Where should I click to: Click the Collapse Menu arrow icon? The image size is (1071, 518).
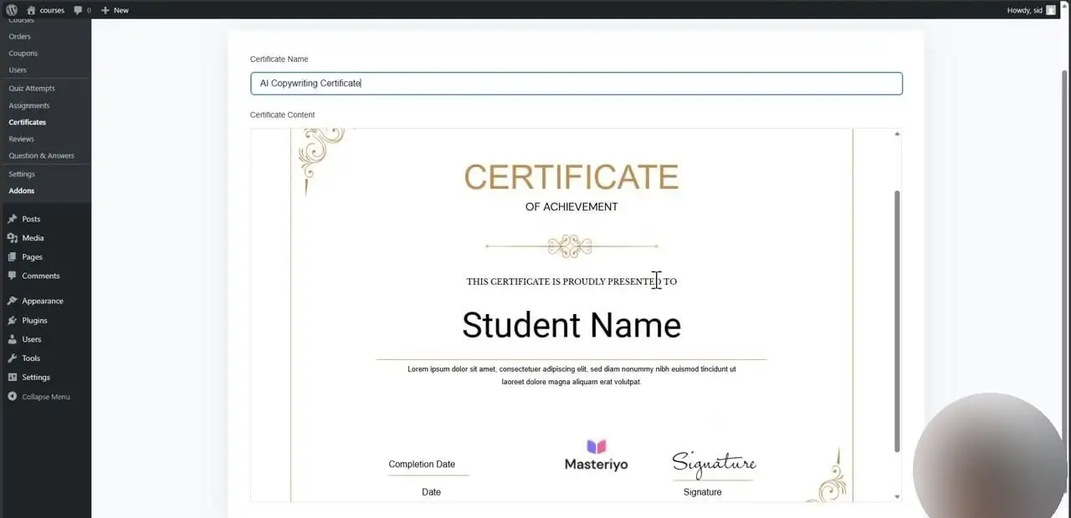pyautogui.click(x=12, y=397)
